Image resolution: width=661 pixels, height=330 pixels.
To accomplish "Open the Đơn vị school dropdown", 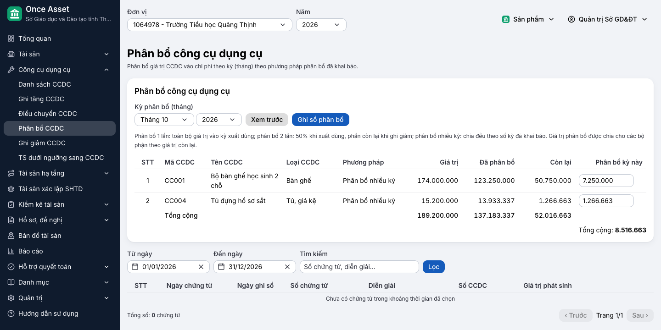I will (210, 25).
